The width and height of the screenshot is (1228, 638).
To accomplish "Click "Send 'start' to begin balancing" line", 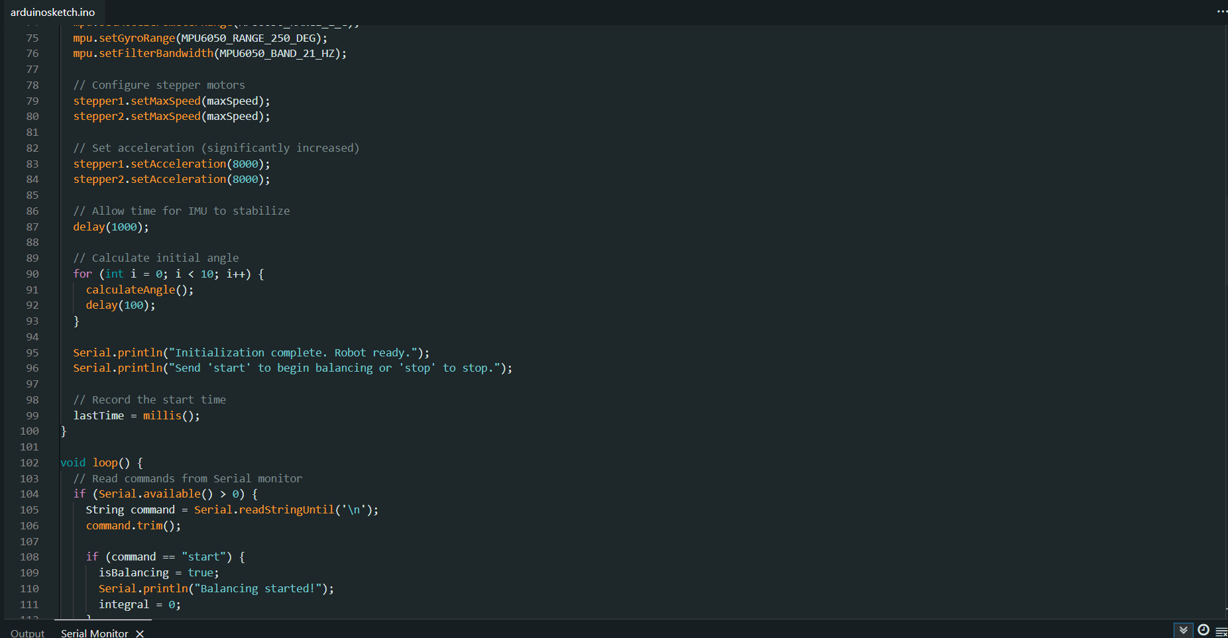I will [x=293, y=368].
